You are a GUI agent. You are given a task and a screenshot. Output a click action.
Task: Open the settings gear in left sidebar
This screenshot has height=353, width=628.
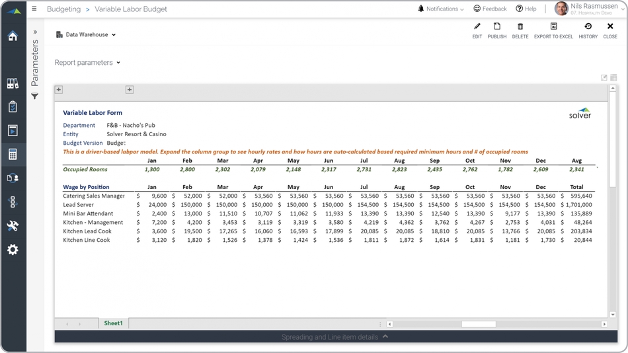pos(13,250)
